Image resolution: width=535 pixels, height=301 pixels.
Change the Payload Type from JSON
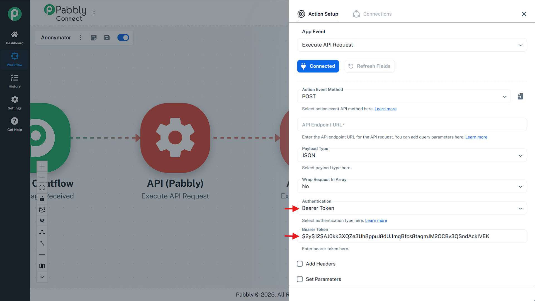click(x=412, y=155)
